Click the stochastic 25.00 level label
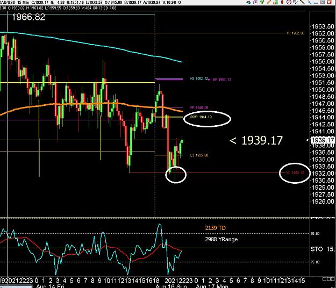Screen dimensions: 336x288 click(315, 234)
